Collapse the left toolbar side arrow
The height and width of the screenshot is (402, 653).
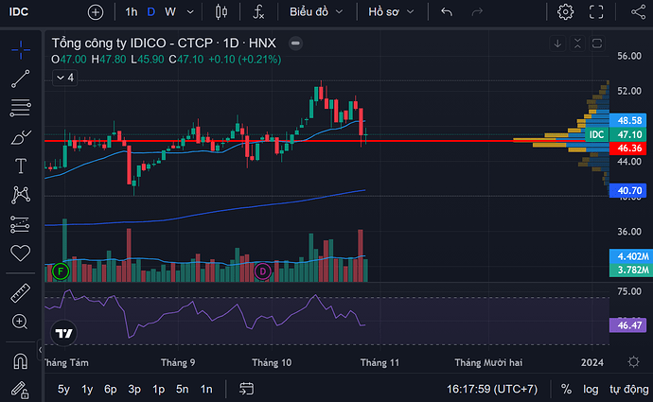click(40, 350)
